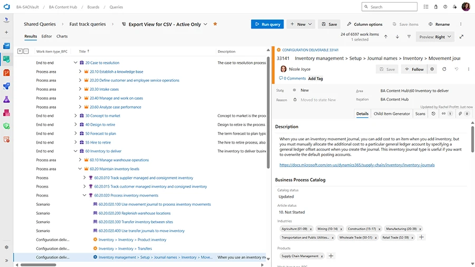Toggle the filter icon above the preview pane
This screenshot has width=475, height=267.
click(x=408, y=37)
